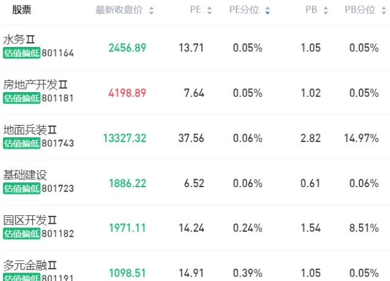Click PE value 13.71
390x281 pixels.
(191, 48)
